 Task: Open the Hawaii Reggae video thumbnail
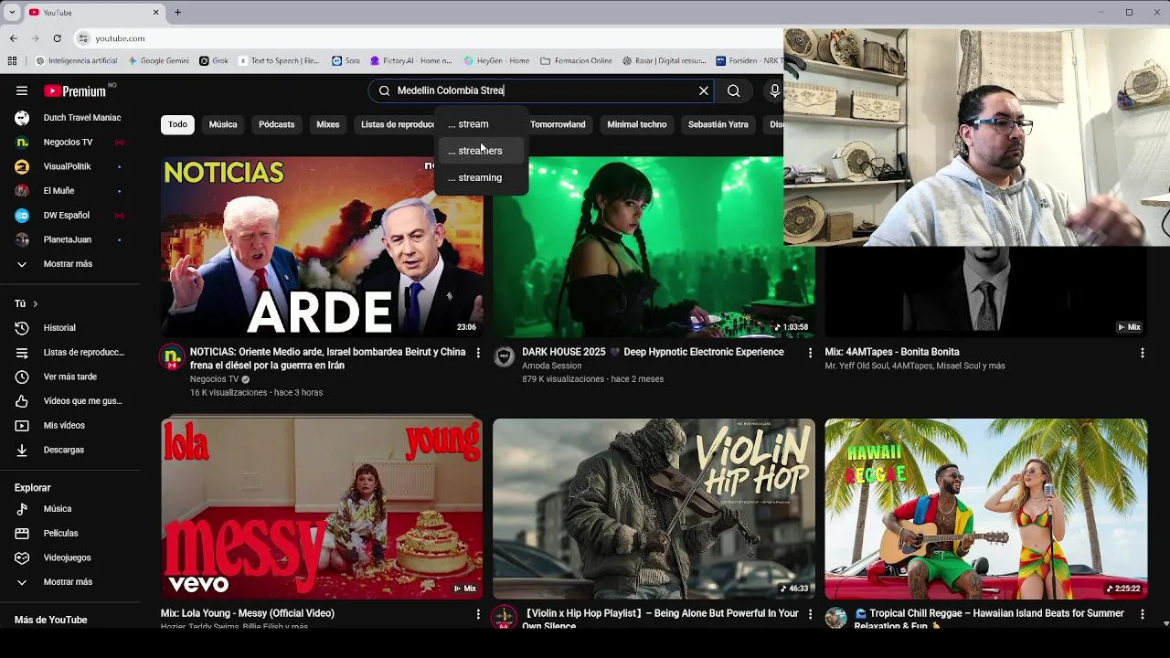(985, 509)
